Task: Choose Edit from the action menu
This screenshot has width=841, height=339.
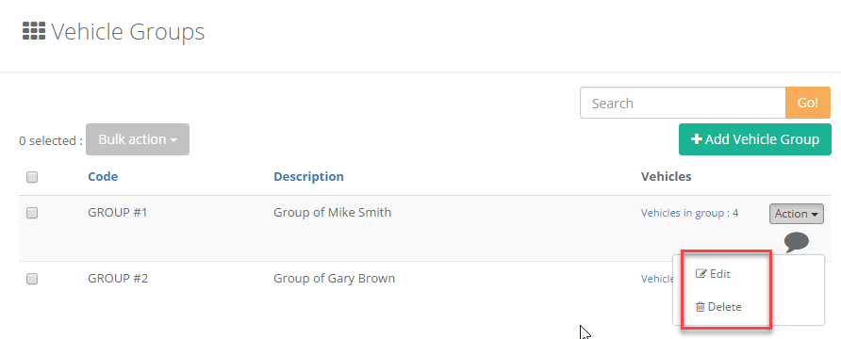Action: 713,274
